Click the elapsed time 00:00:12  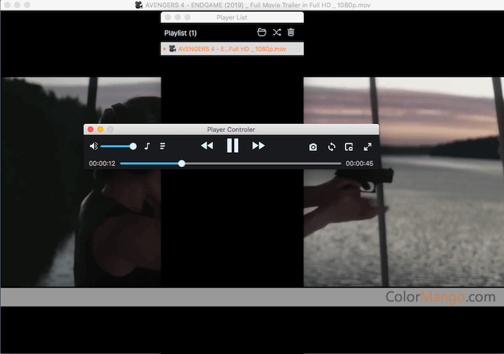pyautogui.click(x=102, y=163)
